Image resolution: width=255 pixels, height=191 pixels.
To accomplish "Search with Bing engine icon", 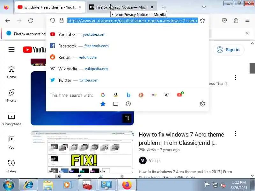I will click(128, 95).
